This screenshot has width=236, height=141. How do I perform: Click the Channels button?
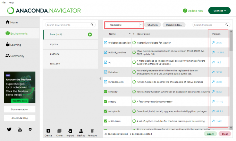point(152,25)
